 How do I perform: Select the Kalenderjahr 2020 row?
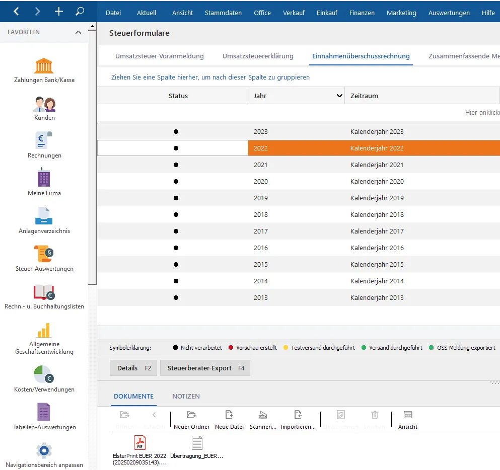click(x=377, y=181)
